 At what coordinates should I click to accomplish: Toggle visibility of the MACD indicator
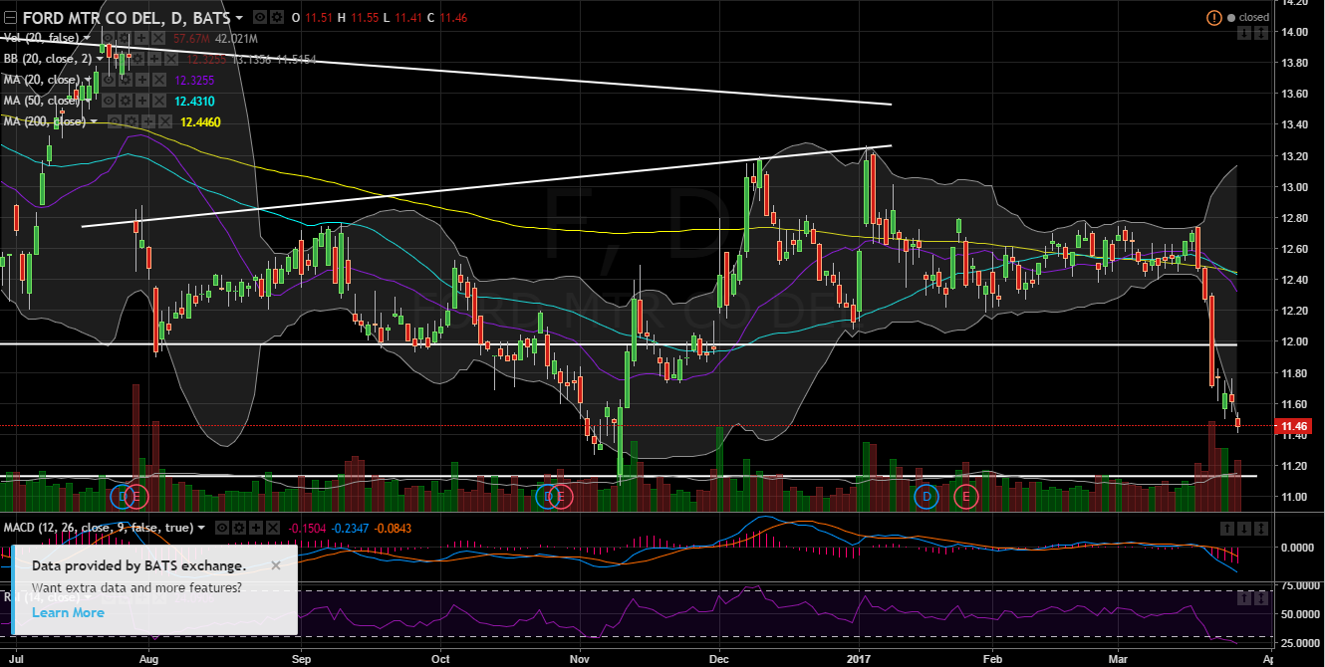click(223, 528)
